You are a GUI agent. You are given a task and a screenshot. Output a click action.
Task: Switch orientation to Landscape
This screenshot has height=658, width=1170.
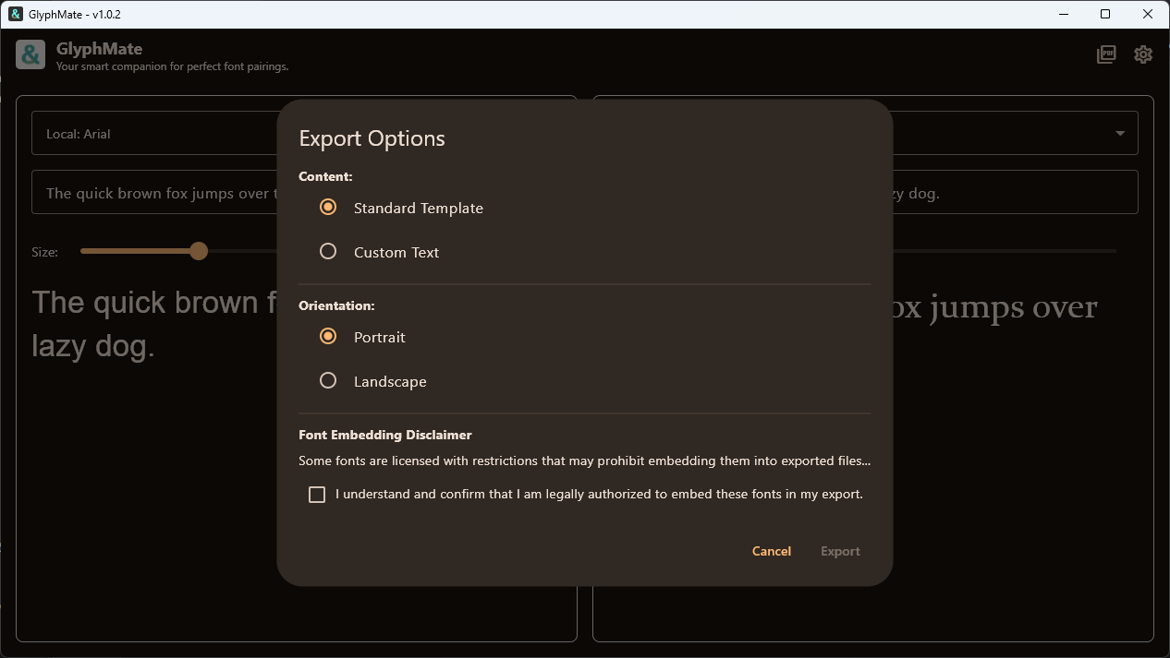click(x=328, y=380)
